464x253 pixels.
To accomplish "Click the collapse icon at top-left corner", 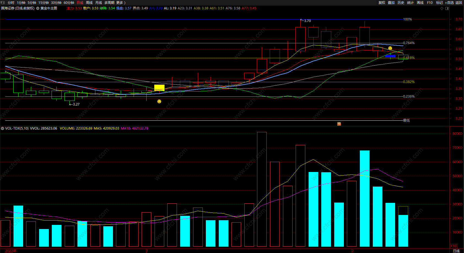I will pyautogui.click(x=2, y=2).
